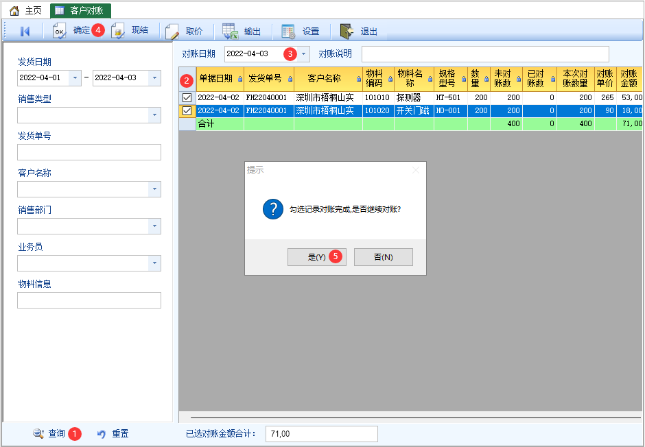Expand the 销售部门 dropdown
Screen dimensions: 645x447
pos(154,226)
